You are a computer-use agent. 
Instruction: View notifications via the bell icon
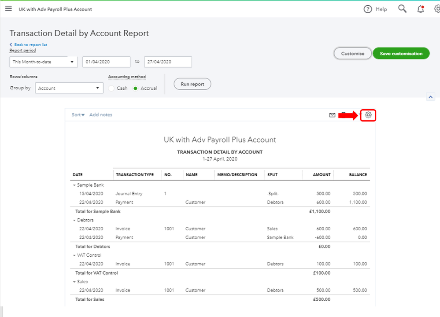pos(421,9)
